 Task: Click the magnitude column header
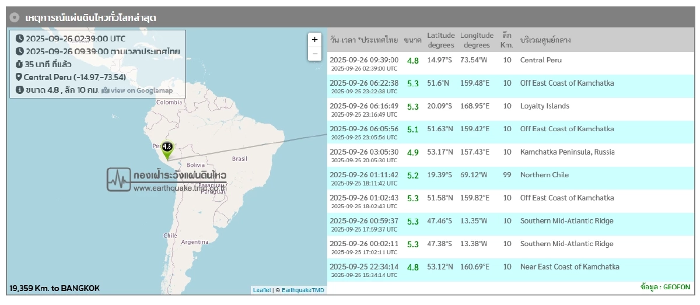pos(412,40)
